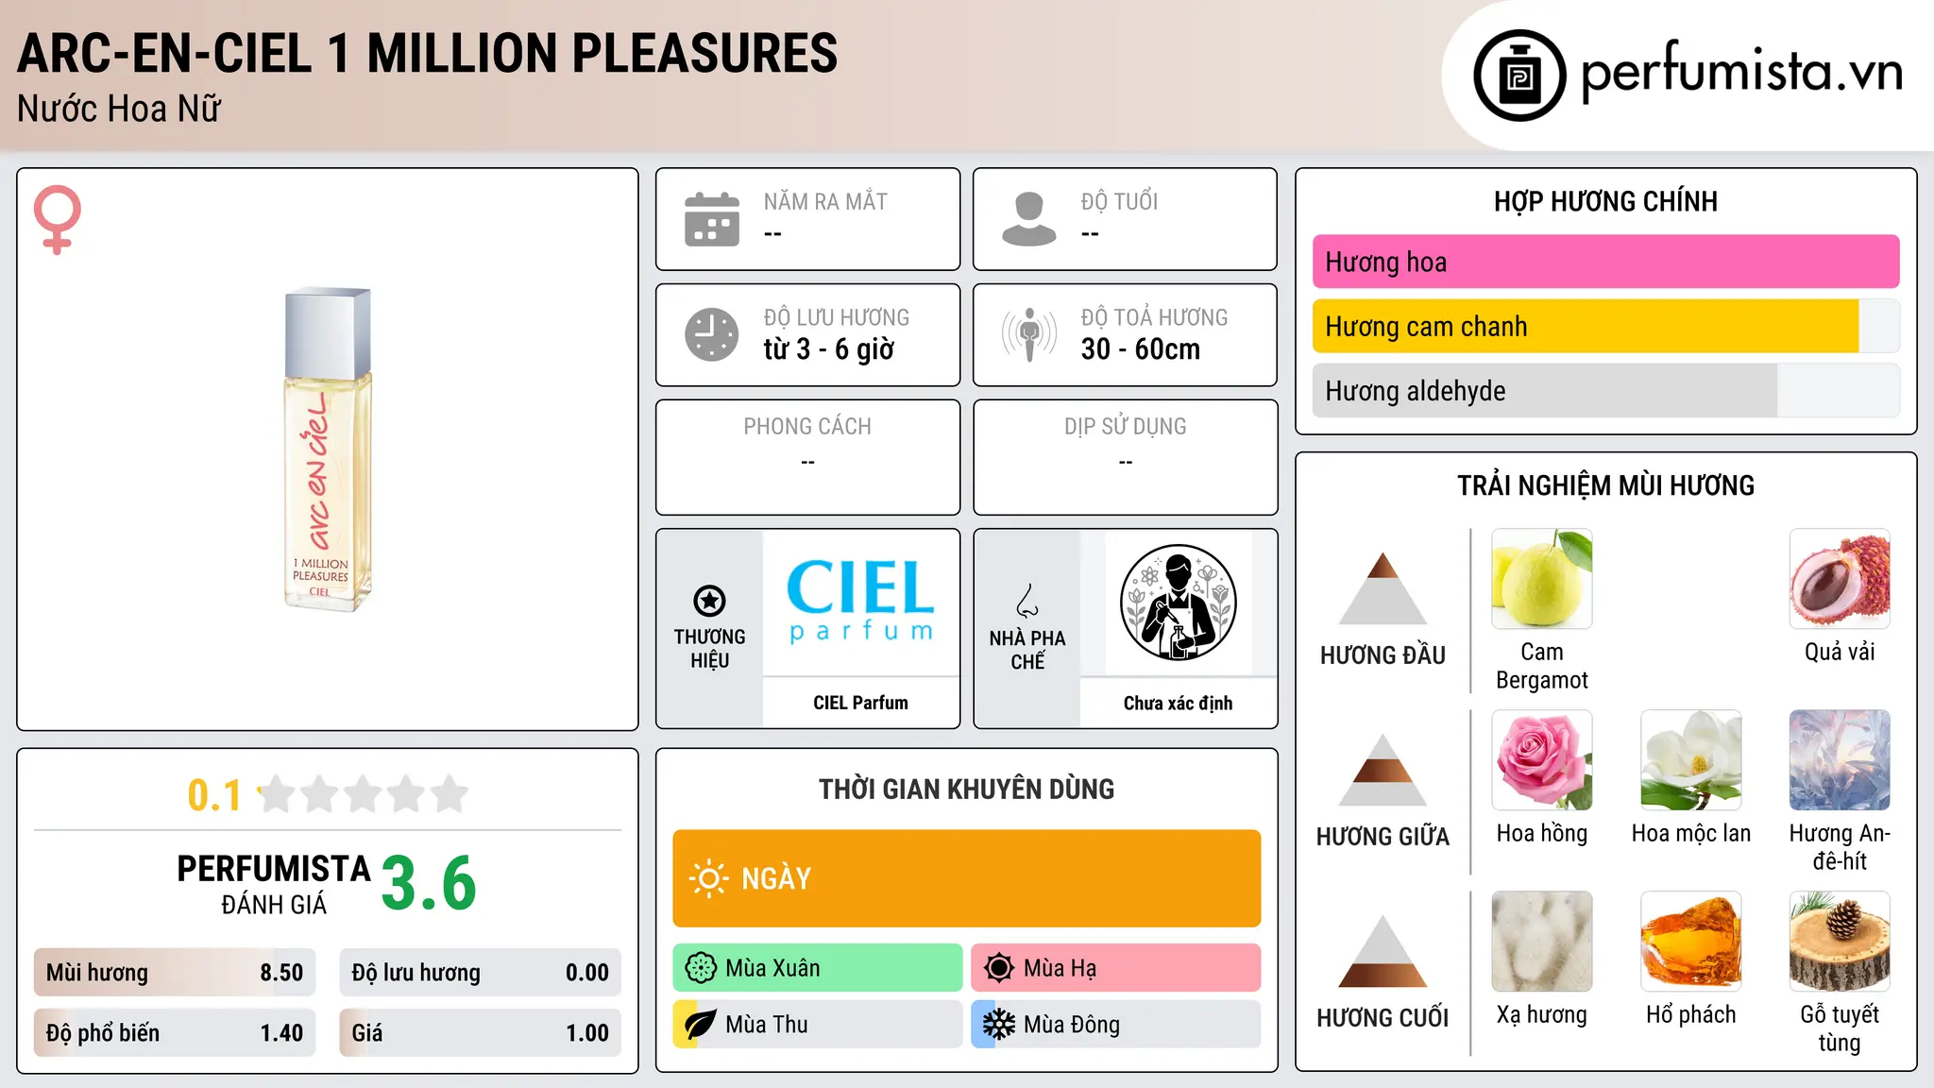Click the star badge brand icon

click(709, 600)
